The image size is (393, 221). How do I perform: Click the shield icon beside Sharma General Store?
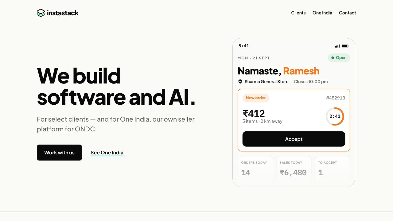point(240,82)
